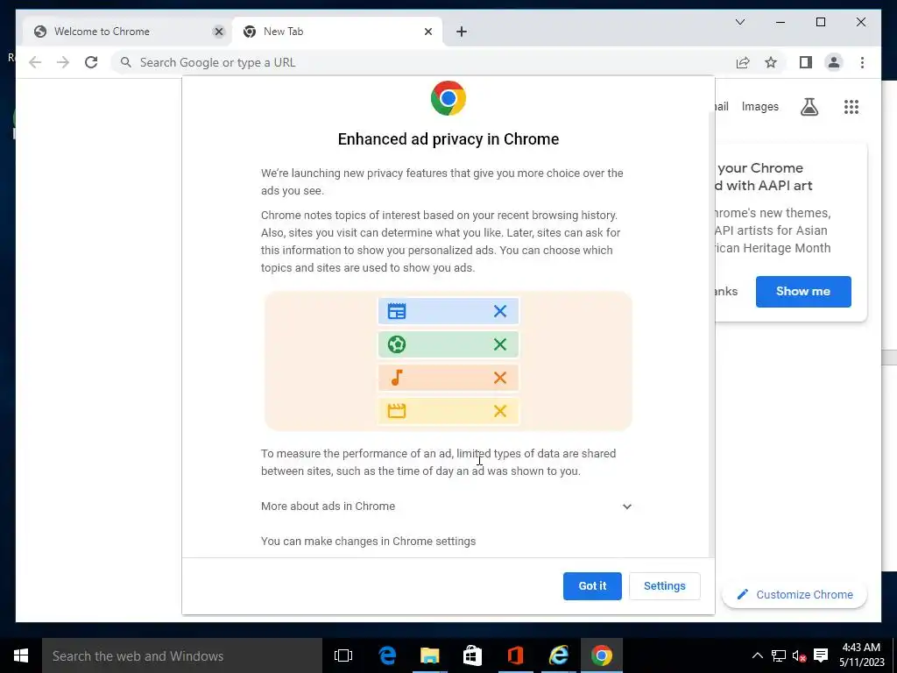Screen dimensions: 897x673
Task: Click the taskbar clock showing 4:43 AM
Action: pos(861,655)
